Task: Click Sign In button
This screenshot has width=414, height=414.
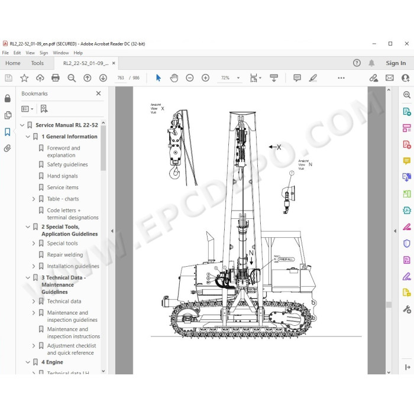Action: point(396,63)
